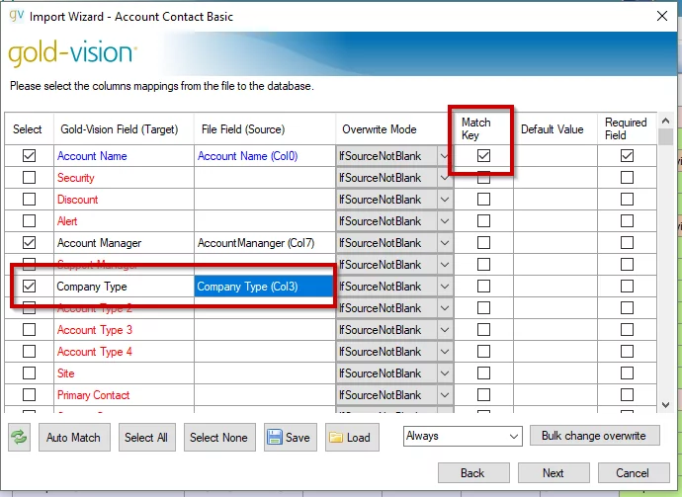This screenshot has width=682, height=497.
Task: Click the green refresh icon button
Action: (19, 437)
